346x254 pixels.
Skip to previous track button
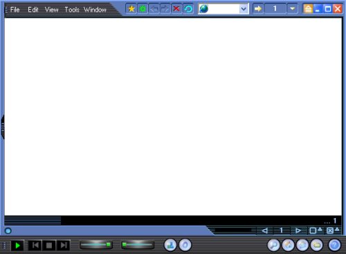[x=35, y=245]
